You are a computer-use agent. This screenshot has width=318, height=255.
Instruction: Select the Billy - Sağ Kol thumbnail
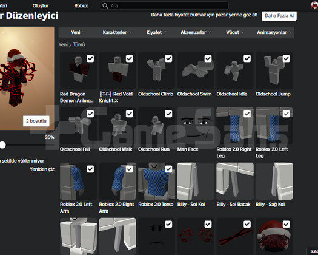click(x=274, y=181)
